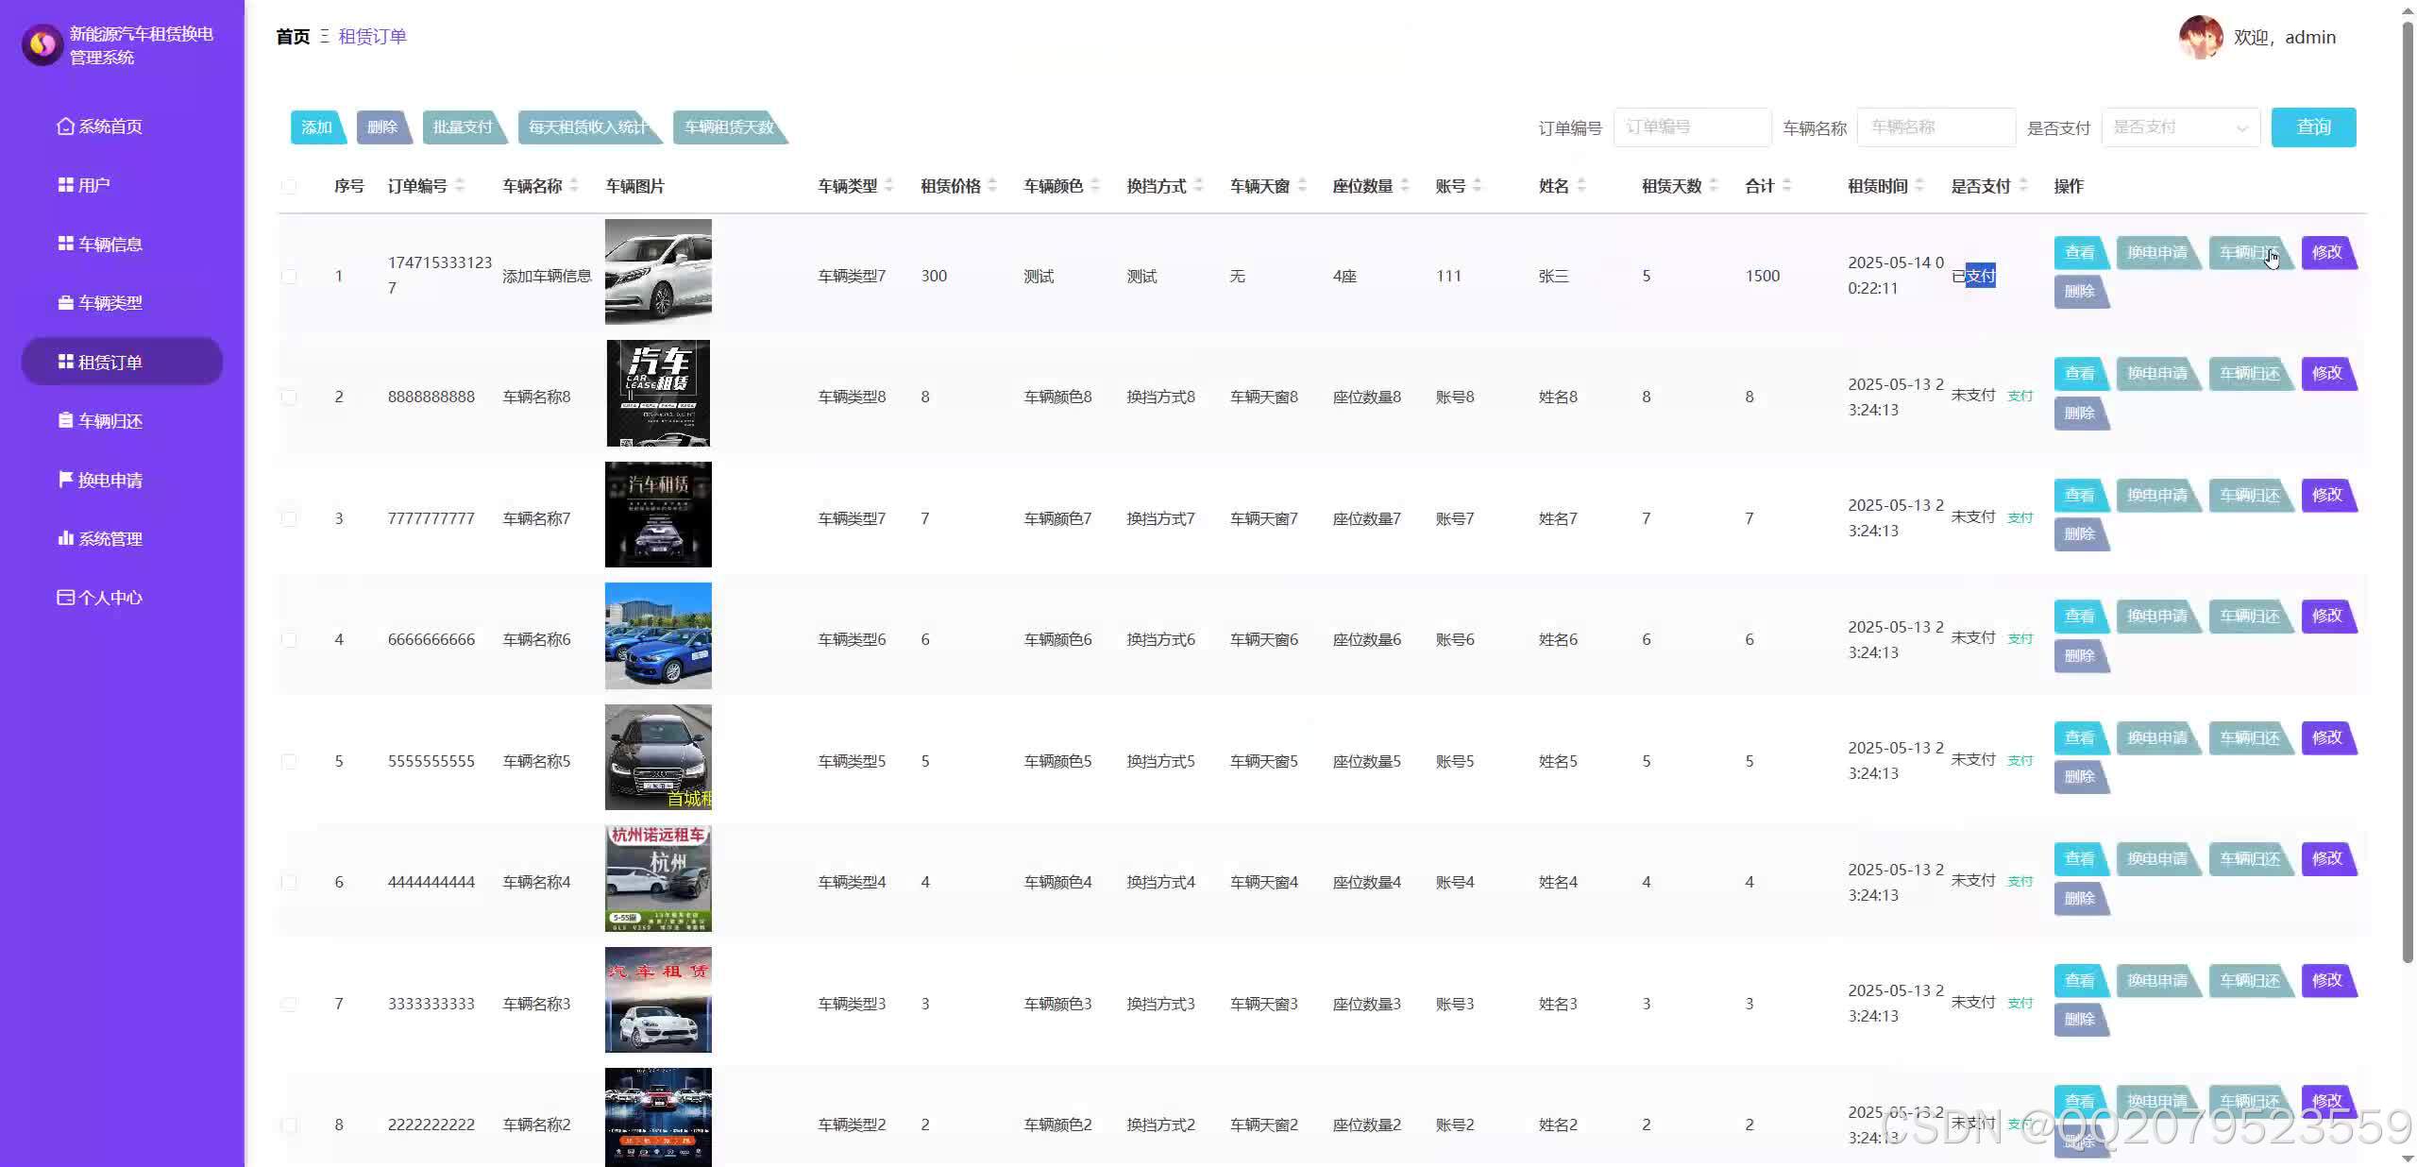Toggle the select-all checkbox in table header

pyautogui.click(x=289, y=186)
